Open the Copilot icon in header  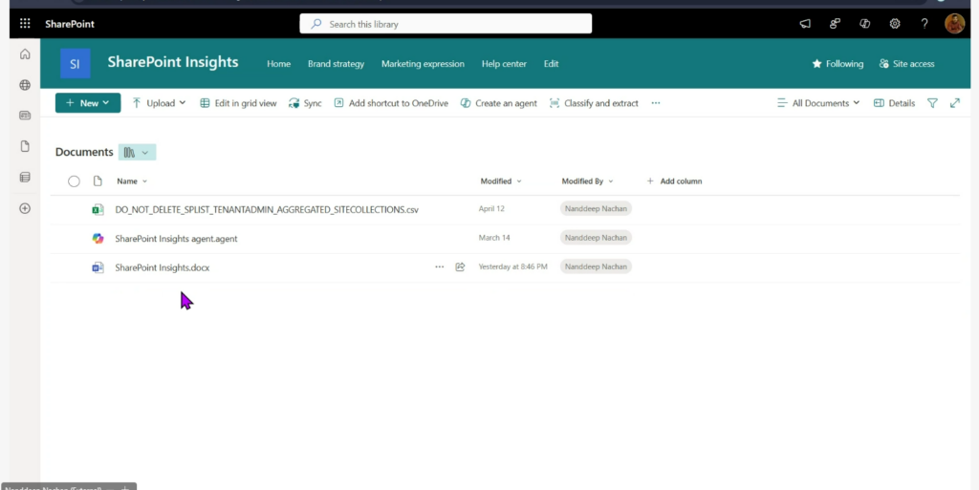[864, 24]
